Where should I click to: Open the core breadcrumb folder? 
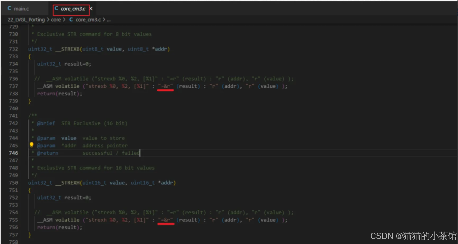(x=56, y=20)
